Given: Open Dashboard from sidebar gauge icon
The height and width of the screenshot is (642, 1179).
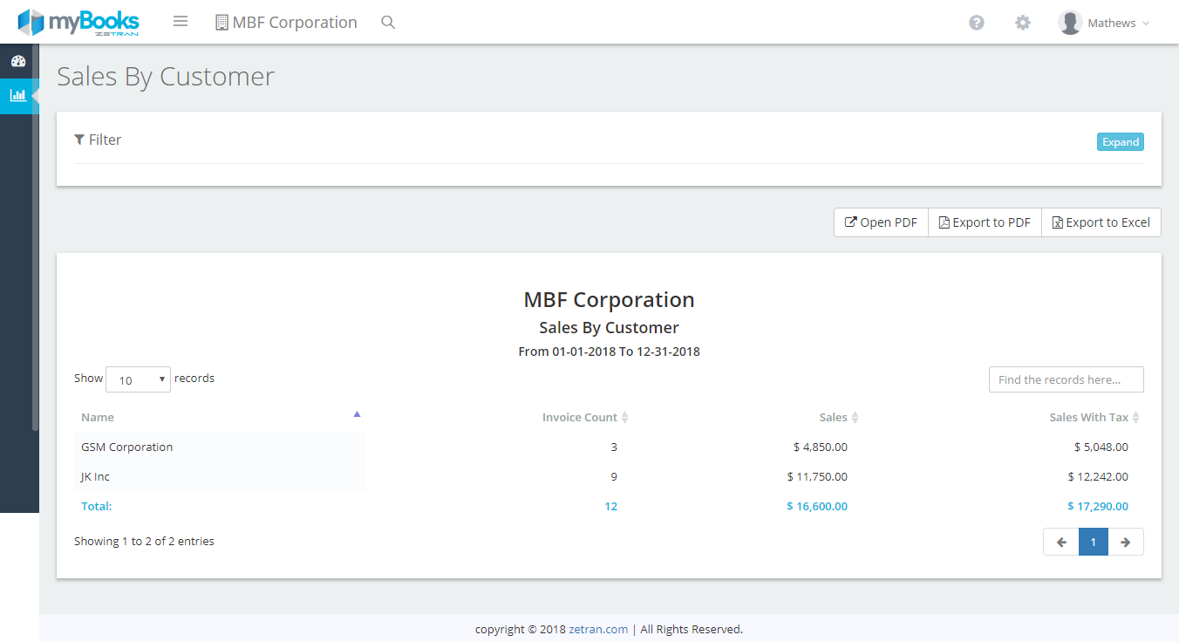Looking at the screenshot, I should (17, 61).
